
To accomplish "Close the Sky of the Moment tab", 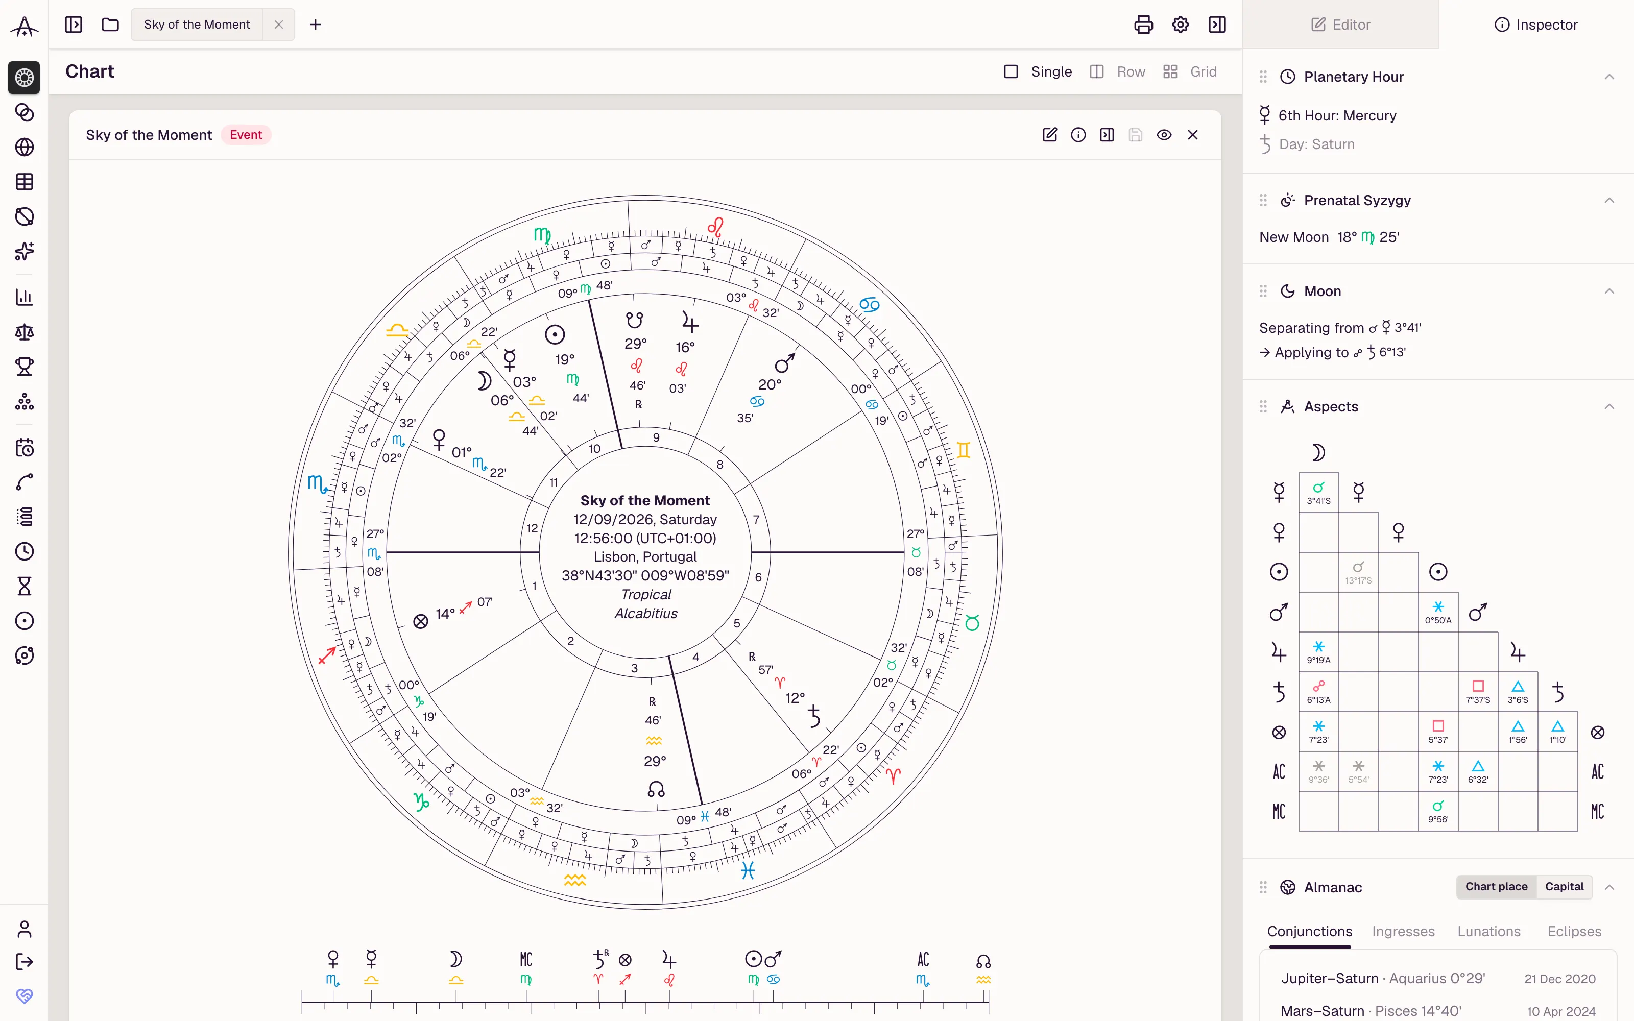I will (278, 25).
